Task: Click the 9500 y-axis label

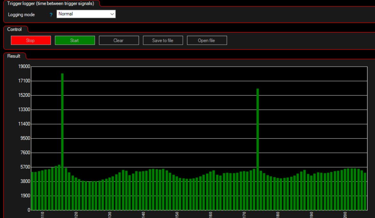Action: [25, 138]
